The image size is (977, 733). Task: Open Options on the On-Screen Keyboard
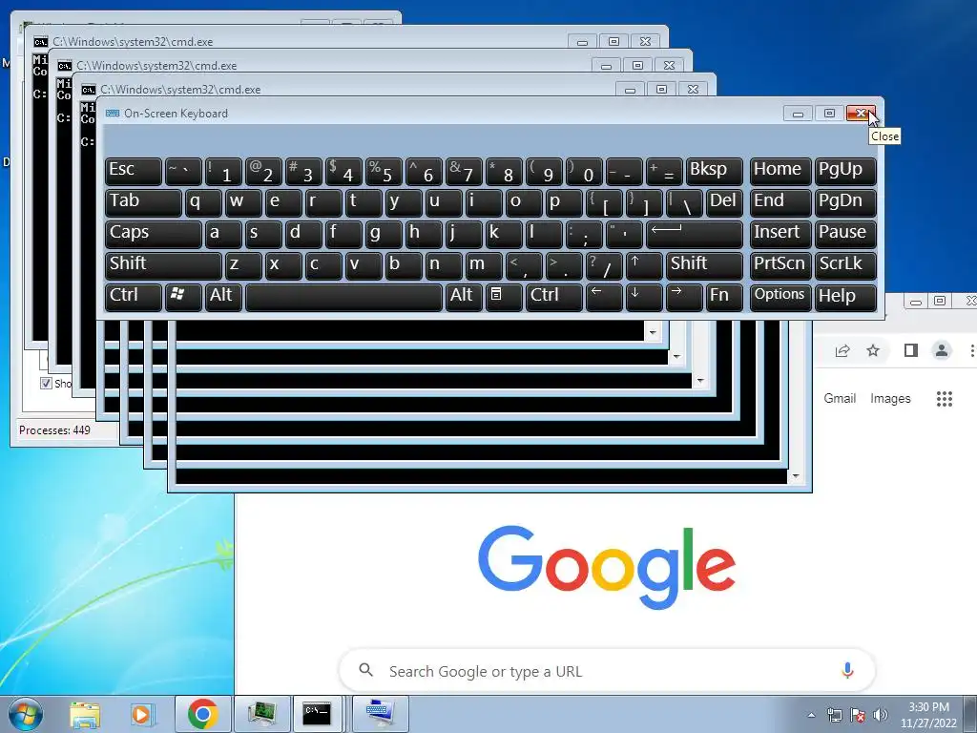(x=780, y=297)
